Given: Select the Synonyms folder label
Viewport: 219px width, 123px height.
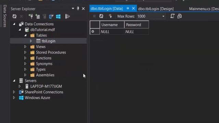Looking at the screenshot, I should 44,64.
